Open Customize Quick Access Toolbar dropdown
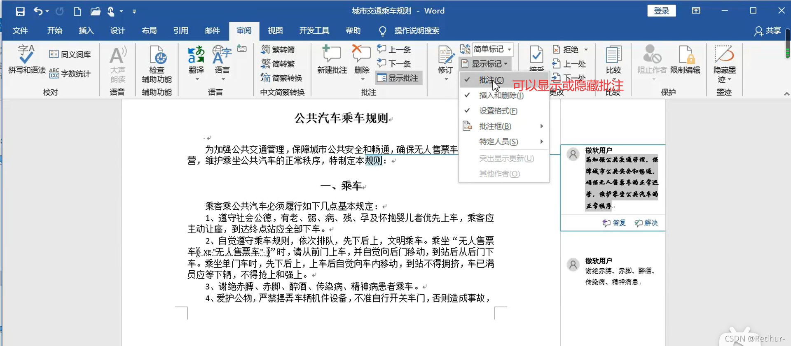This screenshot has height=346, width=791. coord(134,12)
